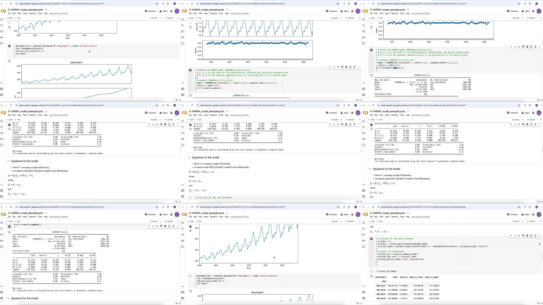
Task: Run the forecast cell in bottom-right window
Action: pos(371,239)
